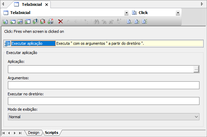Click the compile icon with three check marks
Viewport: 207px width, 137px height.
[145, 22]
